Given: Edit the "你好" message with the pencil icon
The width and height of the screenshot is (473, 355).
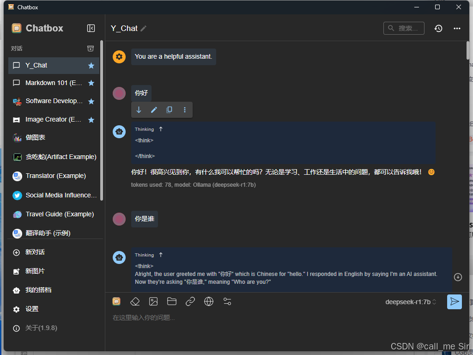Looking at the screenshot, I should pyautogui.click(x=154, y=110).
